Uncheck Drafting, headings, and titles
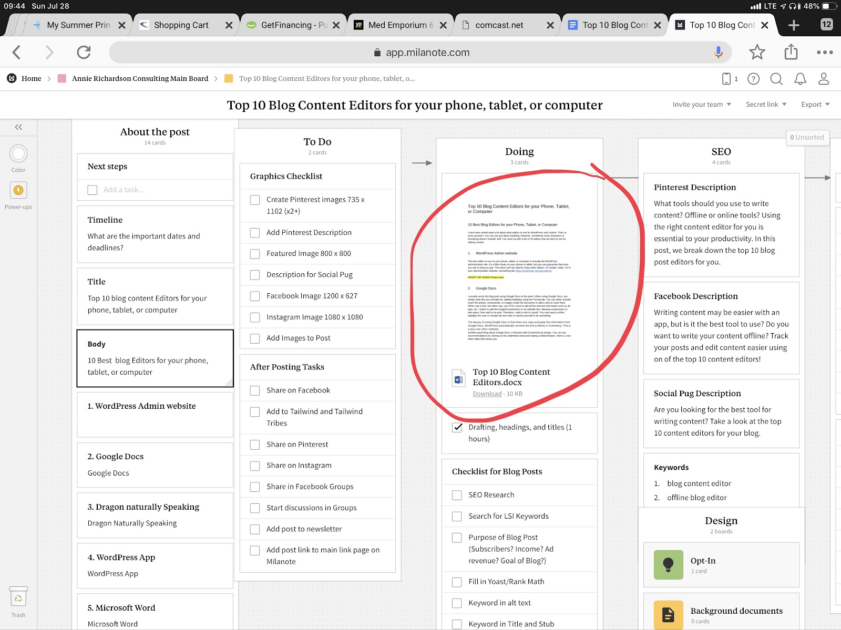The height and width of the screenshot is (630, 841). point(457,427)
